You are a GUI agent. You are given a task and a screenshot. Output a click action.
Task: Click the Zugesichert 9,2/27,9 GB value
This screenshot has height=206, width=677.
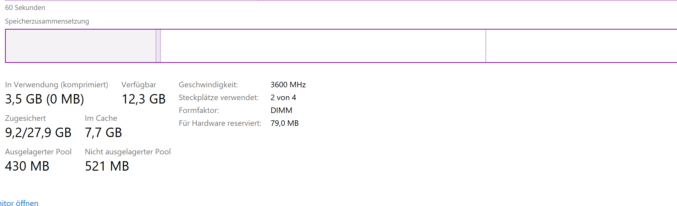pos(38,133)
